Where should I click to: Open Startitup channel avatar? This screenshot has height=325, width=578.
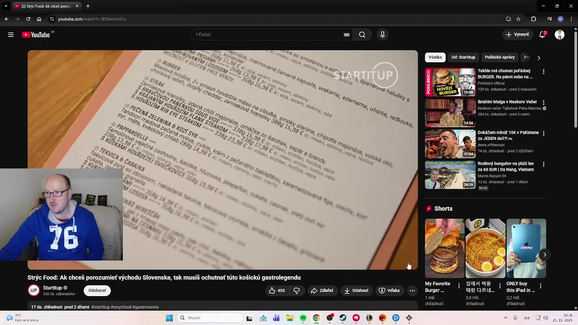(33, 291)
